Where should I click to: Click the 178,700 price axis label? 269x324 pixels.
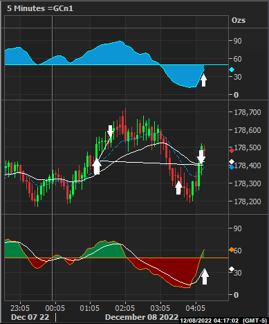[x=248, y=112]
